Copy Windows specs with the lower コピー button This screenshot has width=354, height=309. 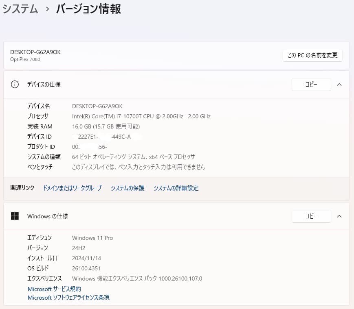click(311, 216)
